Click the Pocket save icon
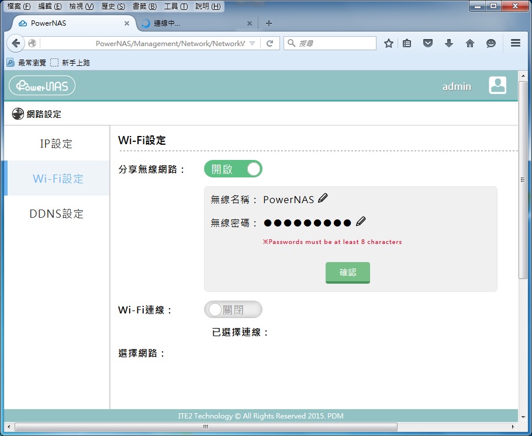 (x=428, y=43)
